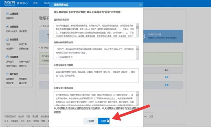
Task: Click the 同意 button to accept agreements
Action: tap(104, 121)
